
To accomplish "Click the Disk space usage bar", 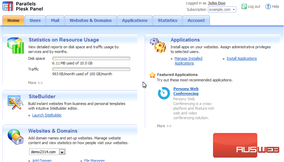I will 91,59.
